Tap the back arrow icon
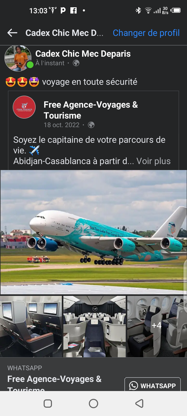Image resolution: width=187 pixels, height=416 pixels. 12,33
